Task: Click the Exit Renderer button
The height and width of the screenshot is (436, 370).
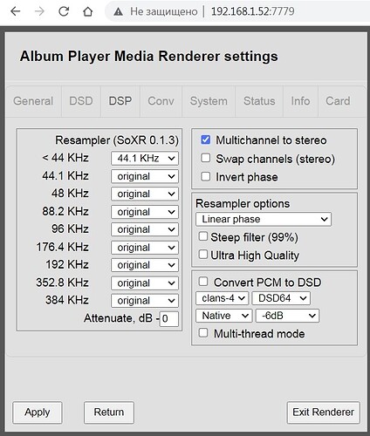Action: (x=324, y=412)
